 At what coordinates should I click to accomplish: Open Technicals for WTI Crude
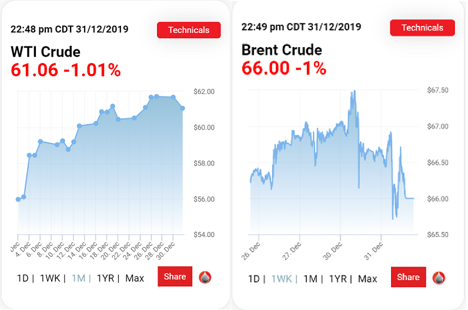189,30
